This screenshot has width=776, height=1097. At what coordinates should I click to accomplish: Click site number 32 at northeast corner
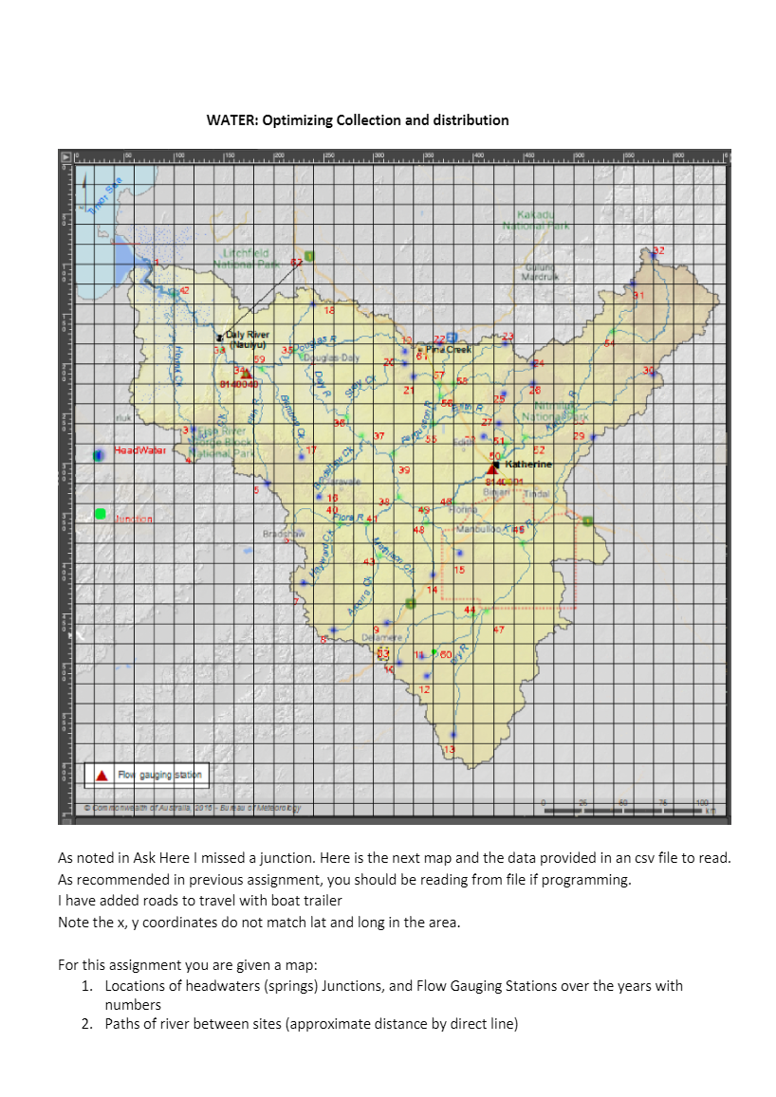tap(659, 250)
